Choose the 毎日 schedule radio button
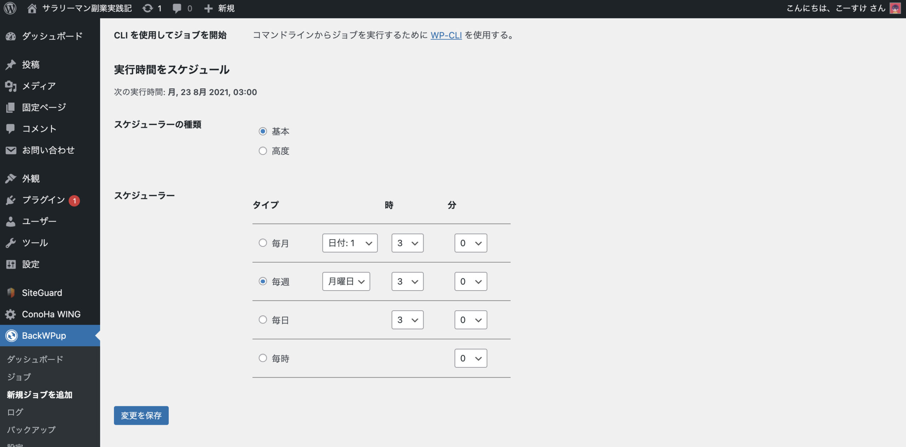Screen dimensions: 906x447 click(263, 320)
